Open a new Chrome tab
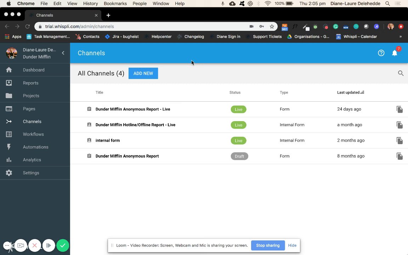The width and height of the screenshot is (408, 255). (x=108, y=15)
